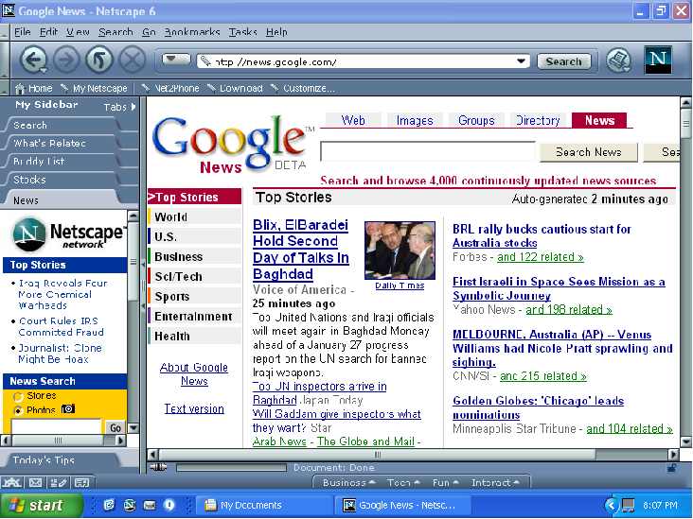Launch mail client from quick launch icon
The width and height of the screenshot is (693, 519).
[x=150, y=505]
